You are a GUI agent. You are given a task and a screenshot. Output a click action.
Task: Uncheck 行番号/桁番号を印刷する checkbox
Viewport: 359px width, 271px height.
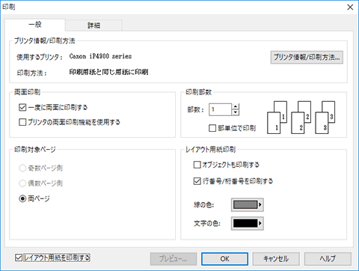pos(197,181)
